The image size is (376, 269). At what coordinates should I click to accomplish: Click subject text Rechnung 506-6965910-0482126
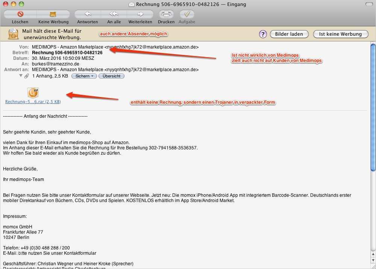point(67,53)
